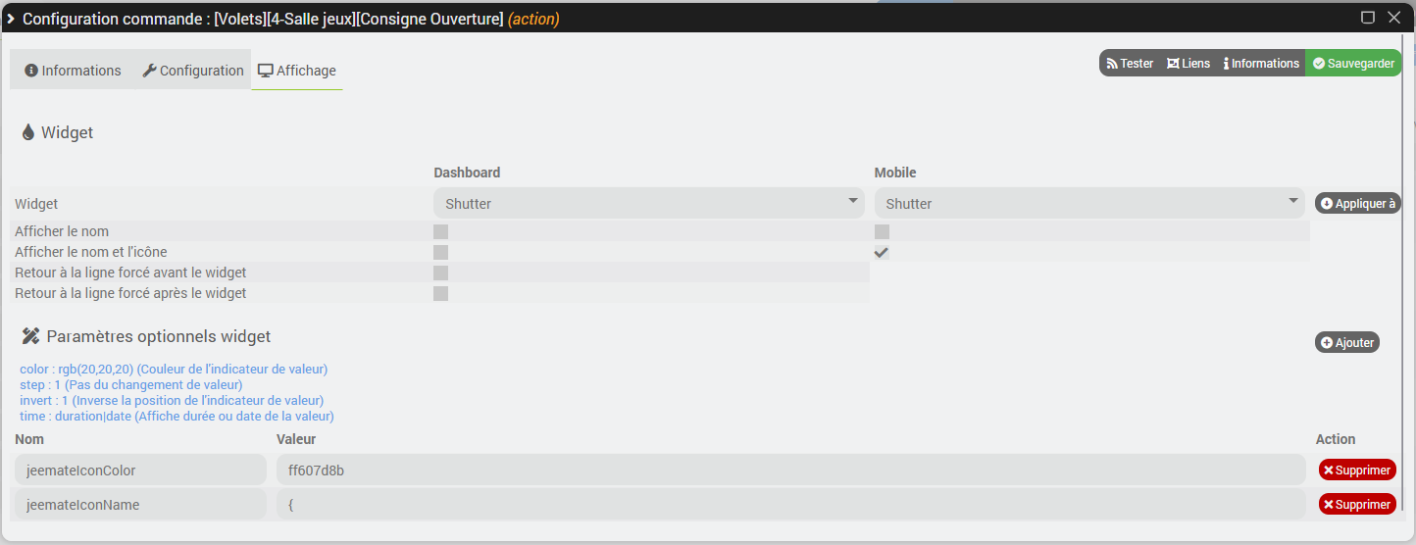Screen dimensions: 1416x545
Task: Click the jeemateIconName name field
Action: tap(140, 505)
